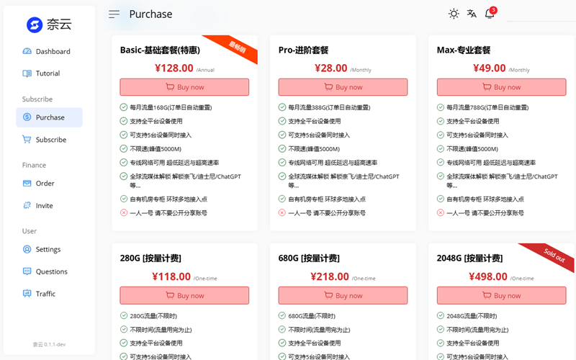This screenshot has width=576, height=360.
Task: Select Purchase in the sidebar
Action: click(x=49, y=117)
